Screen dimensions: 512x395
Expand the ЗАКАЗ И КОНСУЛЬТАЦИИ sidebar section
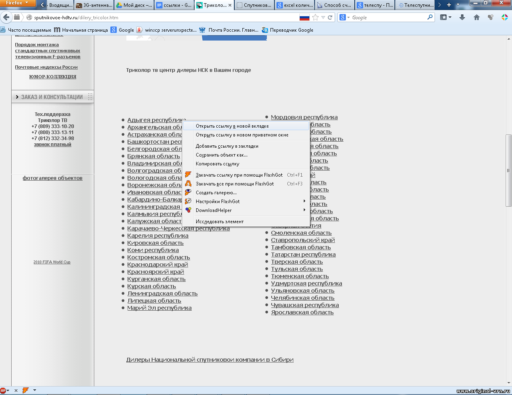[x=53, y=97]
